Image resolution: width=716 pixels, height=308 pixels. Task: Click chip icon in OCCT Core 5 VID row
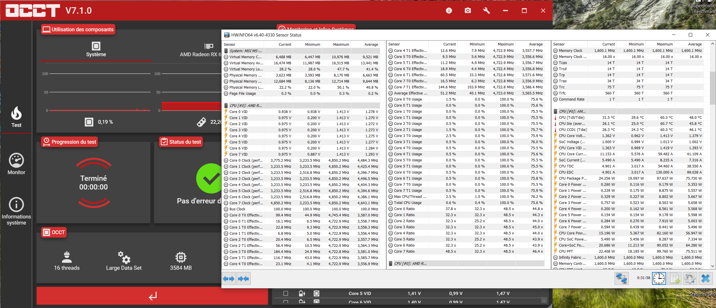pyautogui.click(x=316, y=294)
